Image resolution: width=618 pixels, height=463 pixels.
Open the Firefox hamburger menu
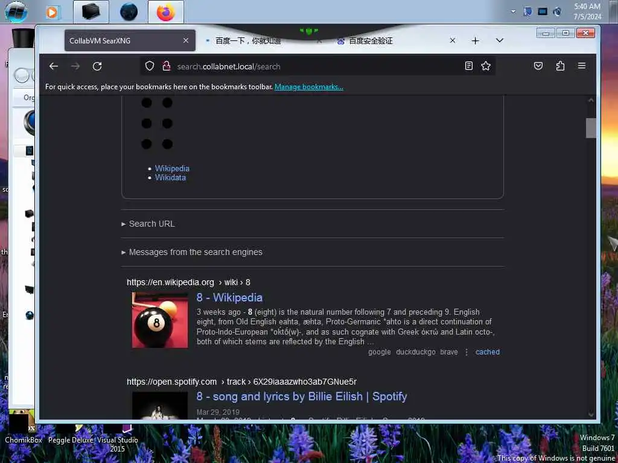(582, 66)
